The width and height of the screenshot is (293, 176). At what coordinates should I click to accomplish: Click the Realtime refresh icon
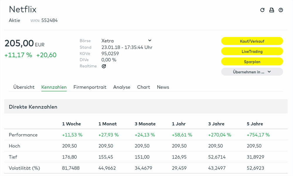[104, 66]
